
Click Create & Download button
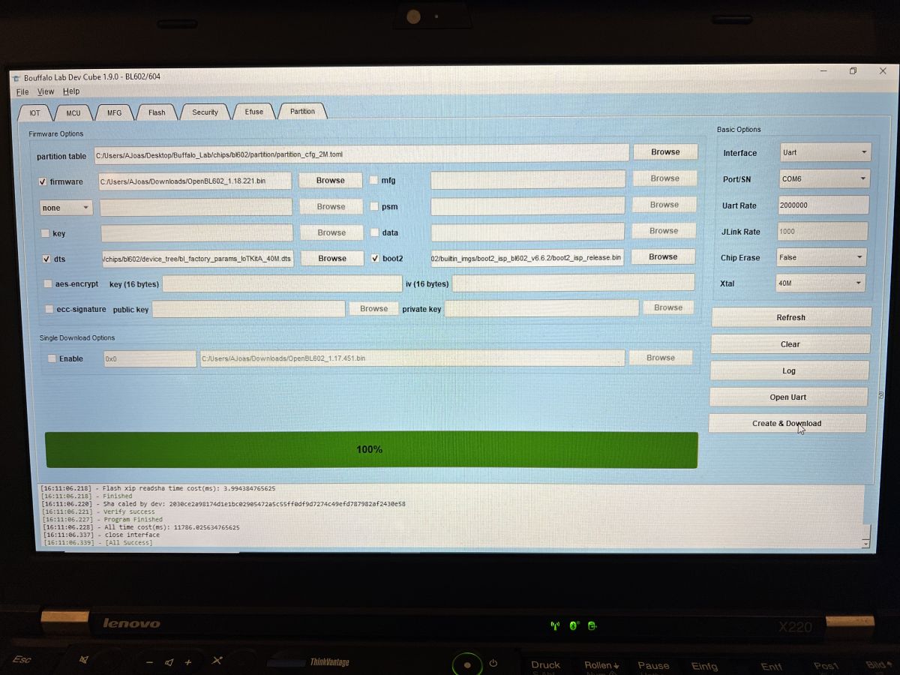(x=787, y=423)
